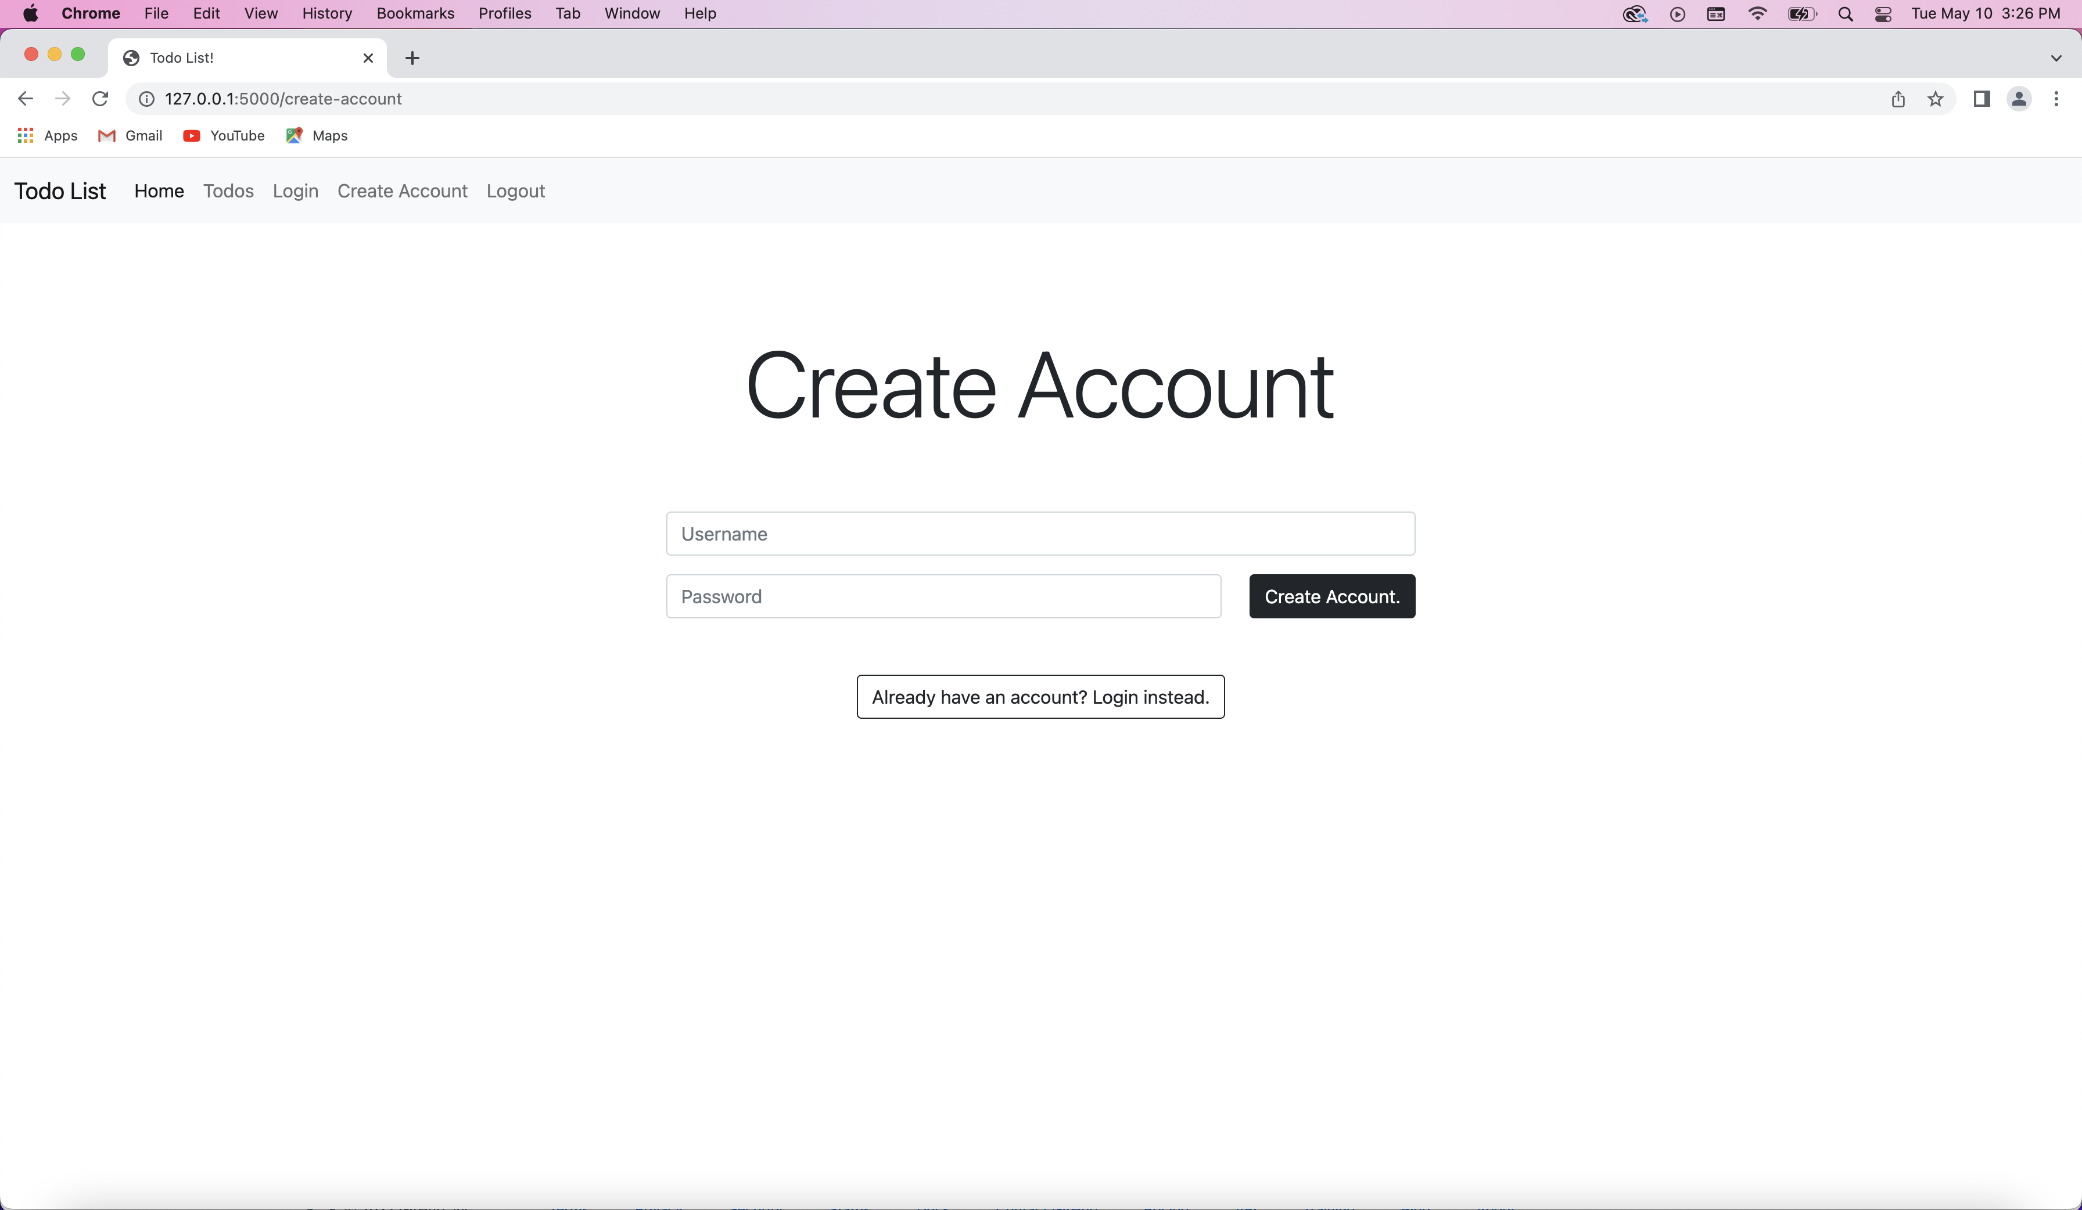Viewport: 2082px width, 1210px height.
Task: Open a new tab with the plus button
Action: (x=411, y=57)
